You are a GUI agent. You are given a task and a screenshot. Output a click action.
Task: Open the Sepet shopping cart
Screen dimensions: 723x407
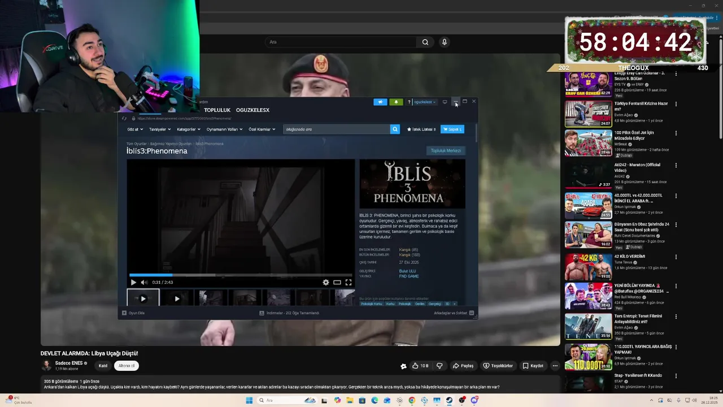(452, 129)
